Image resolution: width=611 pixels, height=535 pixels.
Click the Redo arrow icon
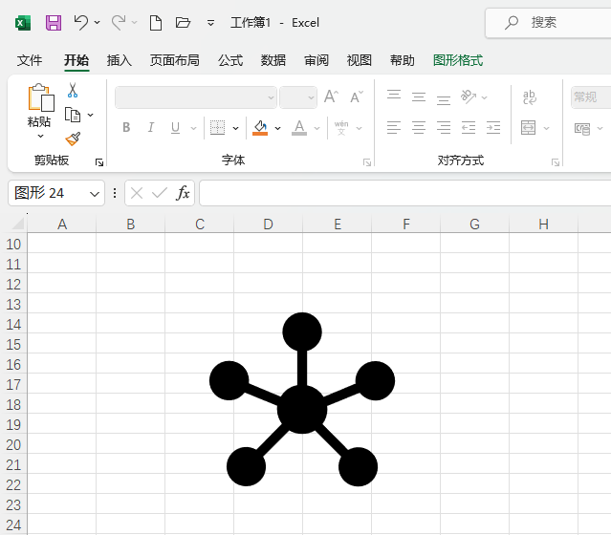click(119, 22)
